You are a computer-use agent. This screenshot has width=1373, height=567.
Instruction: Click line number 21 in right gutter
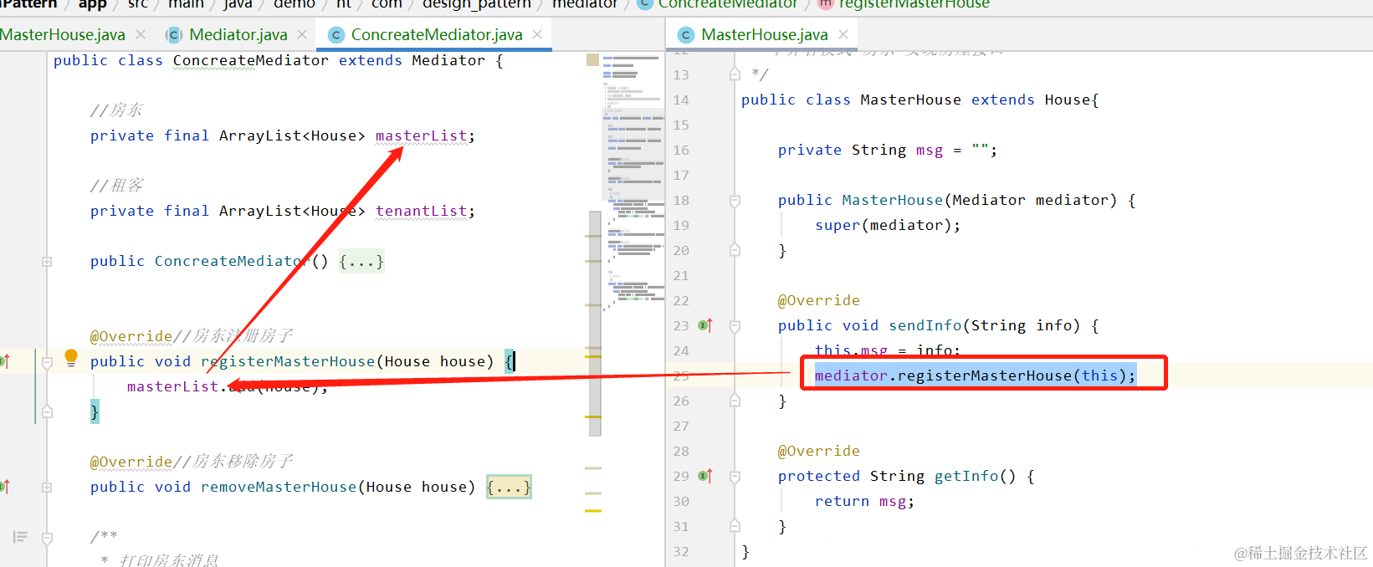[x=681, y=275]
